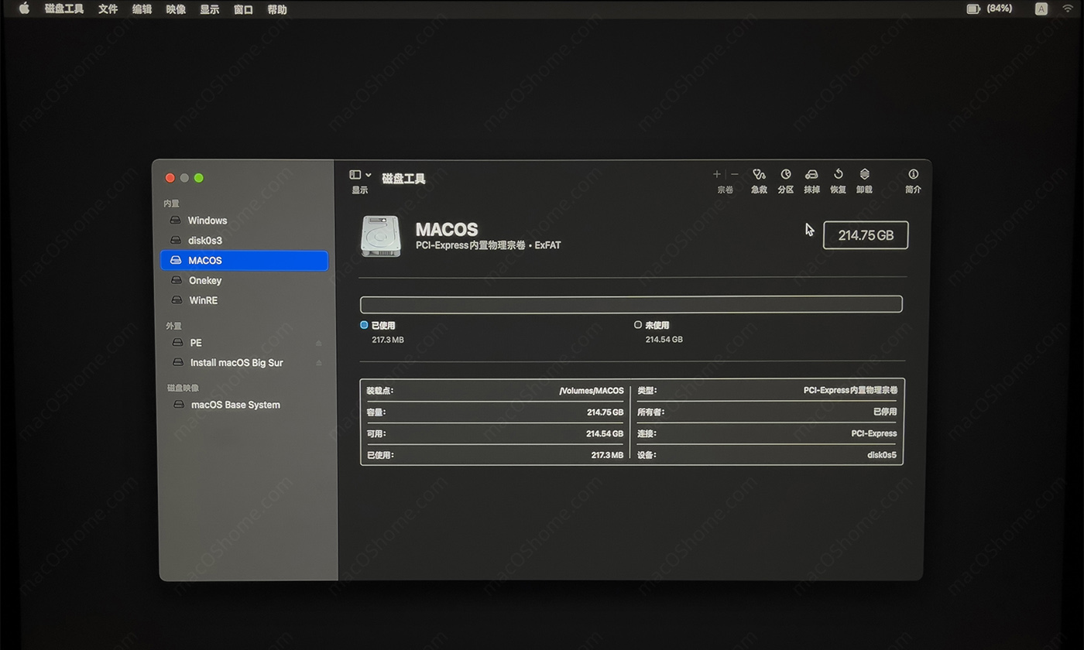1084x650 pixels.
Task: Open the sidebar display (显示) dropdown
Action: click(360, 176)
